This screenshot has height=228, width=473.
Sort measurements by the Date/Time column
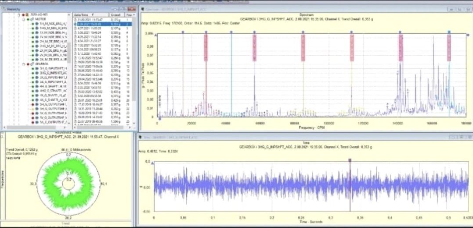point(91,14)
